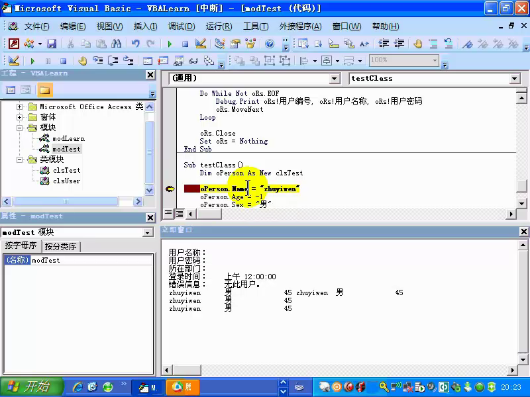Open the 运行(R) menu
This screenshot has width=530, height=397.
tap(219, 26)
